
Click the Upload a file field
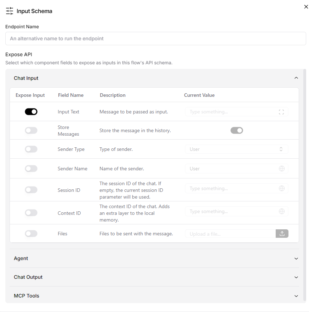pyautogui.click(x=230, y=234)
